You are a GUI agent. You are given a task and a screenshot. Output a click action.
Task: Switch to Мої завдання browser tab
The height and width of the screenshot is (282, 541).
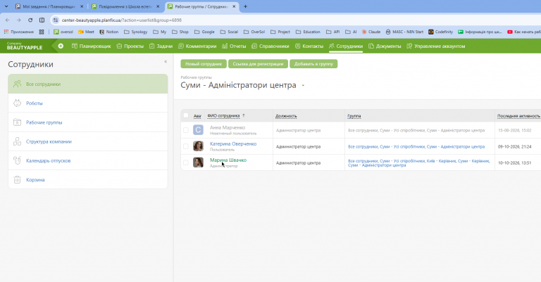pos(49,6)
